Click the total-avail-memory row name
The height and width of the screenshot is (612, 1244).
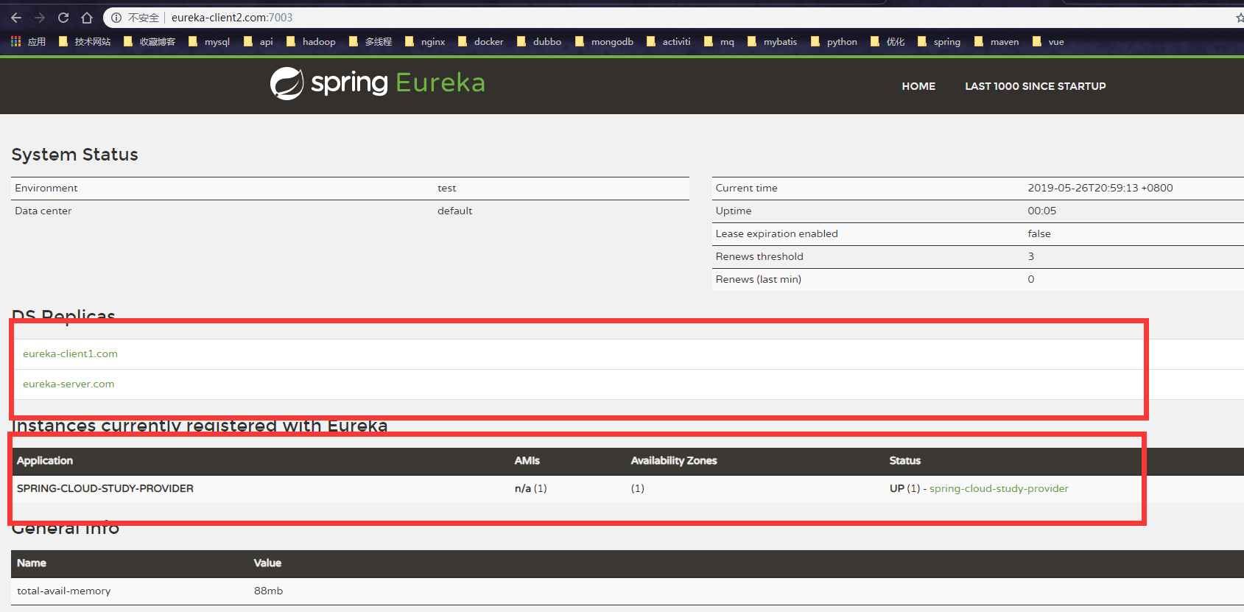[64, 591]
